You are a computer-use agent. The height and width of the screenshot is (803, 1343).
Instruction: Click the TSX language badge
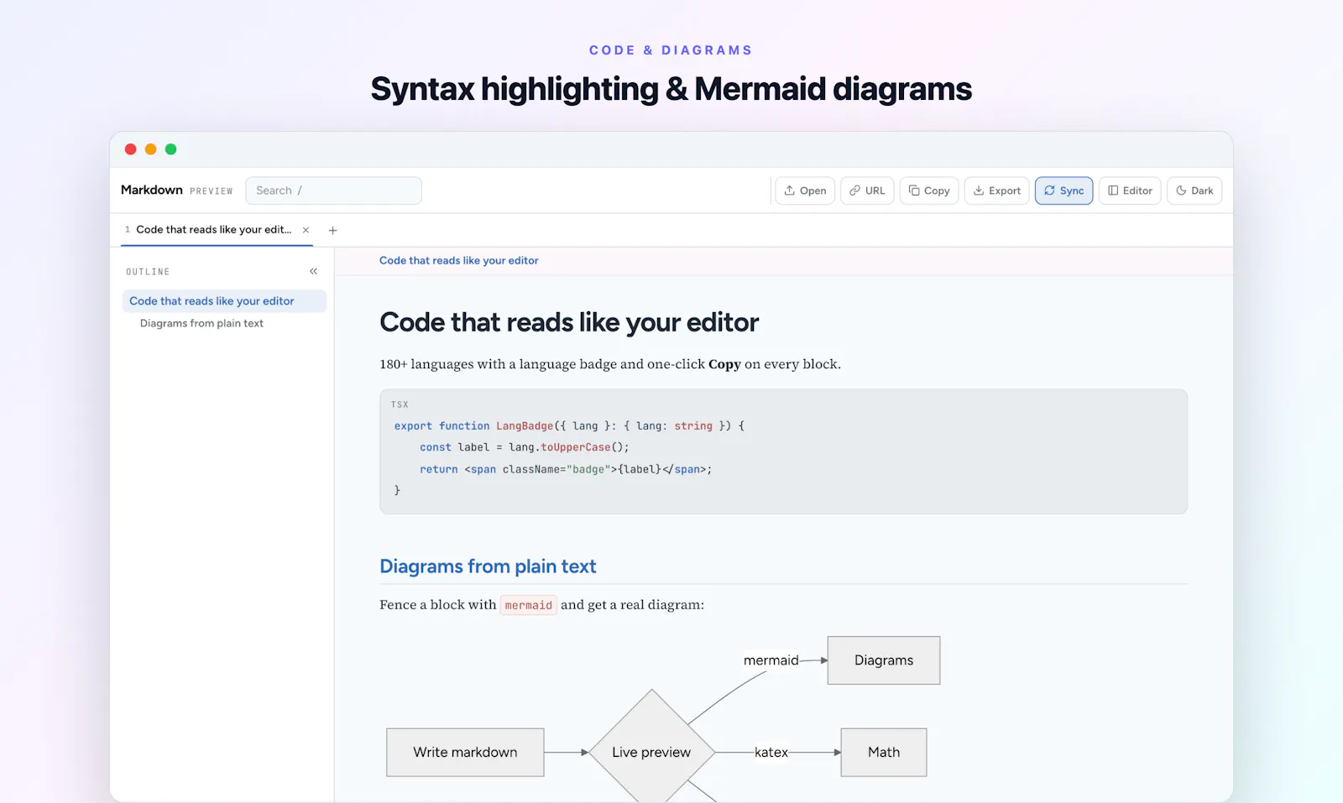pos(400,404)
